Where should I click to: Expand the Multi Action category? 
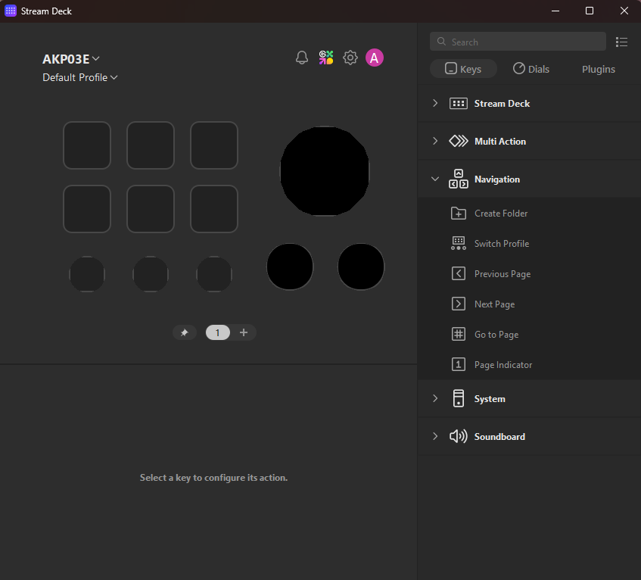coord(530,141)
